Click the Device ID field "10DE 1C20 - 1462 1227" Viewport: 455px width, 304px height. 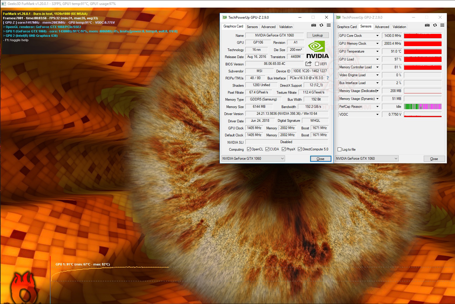pyautogui.click(x=310, y=71)
